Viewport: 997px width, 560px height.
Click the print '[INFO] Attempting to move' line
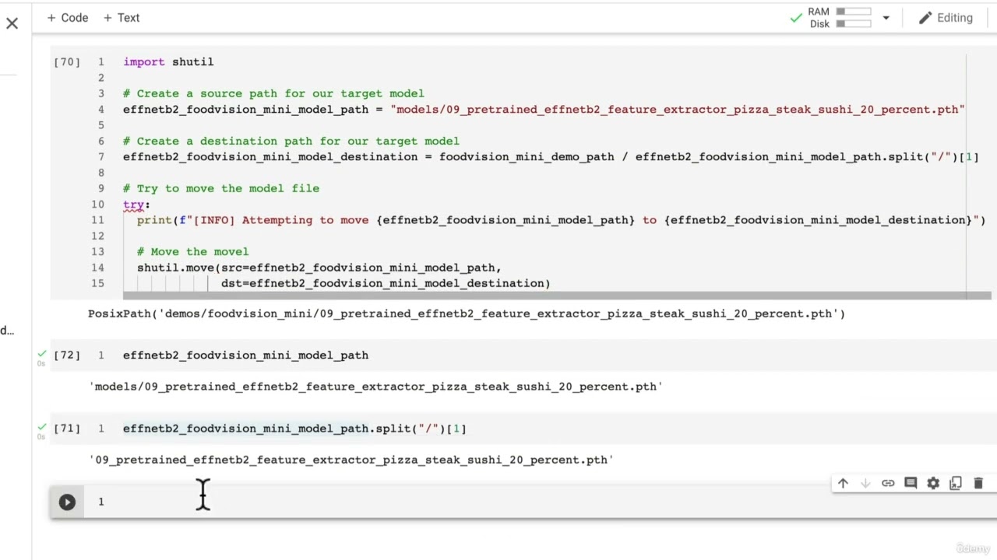pos(562,220)
